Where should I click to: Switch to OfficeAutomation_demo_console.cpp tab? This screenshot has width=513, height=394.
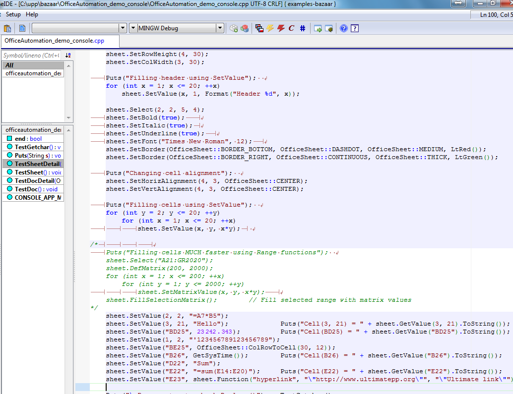(55, 41)
